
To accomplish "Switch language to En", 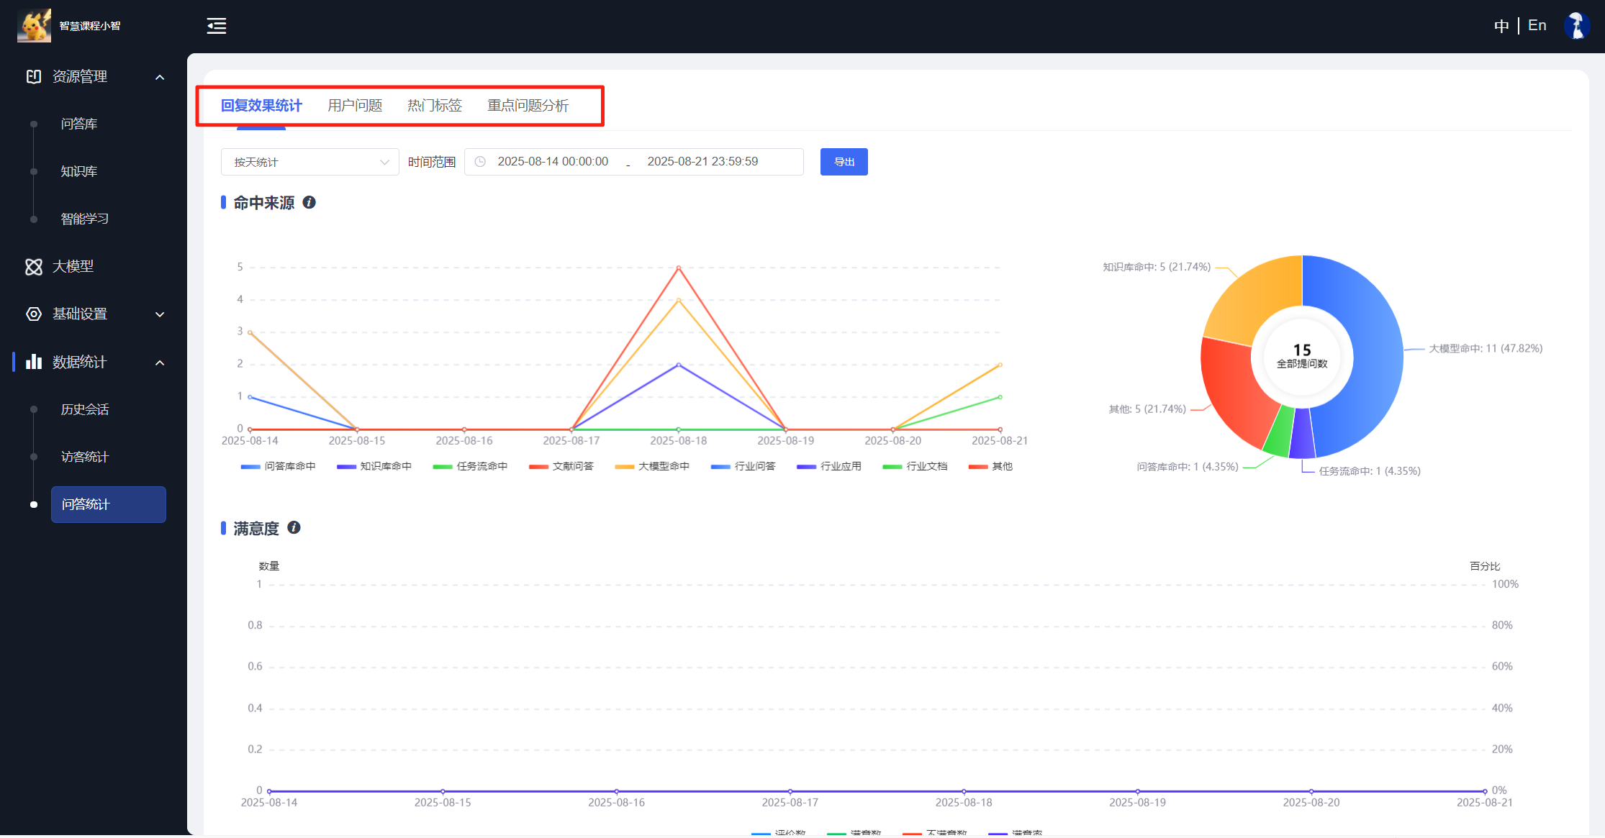I will coord(1537,26).
